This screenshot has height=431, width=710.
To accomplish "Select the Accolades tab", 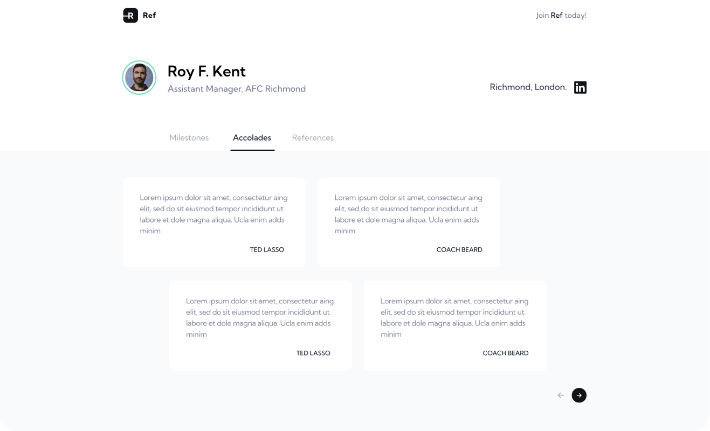I will pos(252,138).
